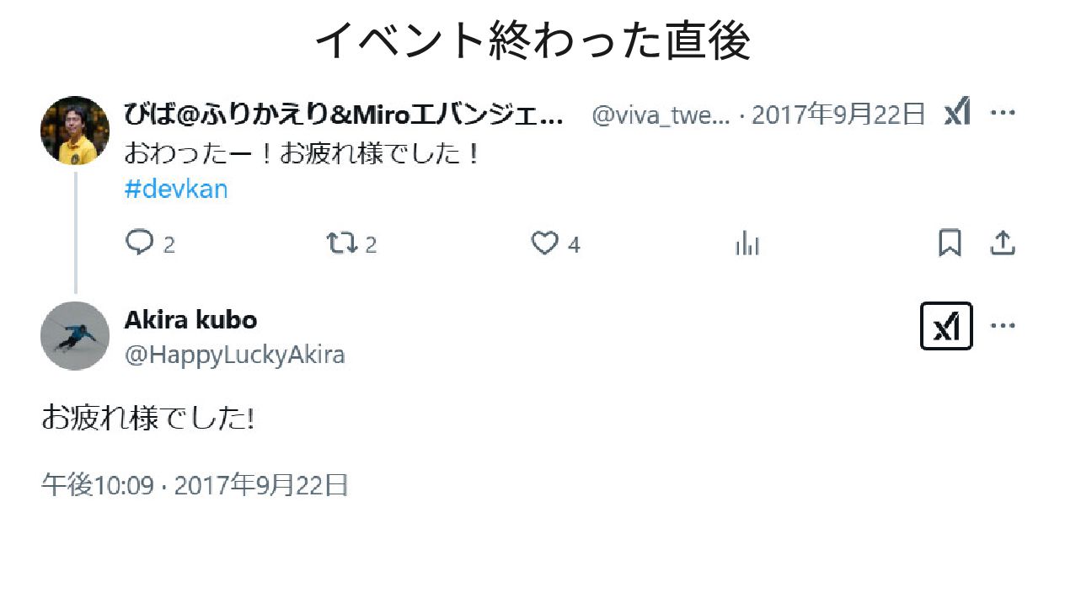Click the reply text お疲れ様でした!
The width and height of the screenshot is (1065, 598).
[x=147, y=418]
